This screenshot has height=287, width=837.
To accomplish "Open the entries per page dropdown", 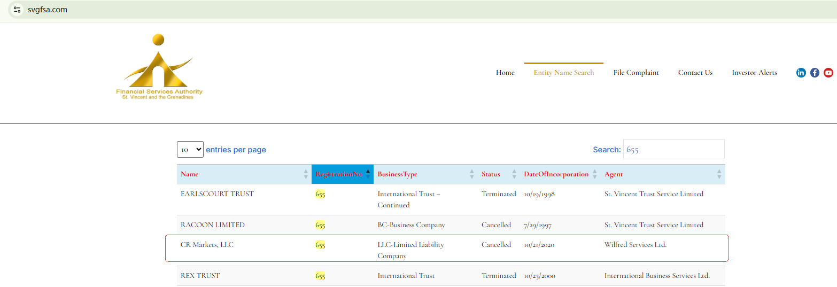I will click(x=190, y=150).
